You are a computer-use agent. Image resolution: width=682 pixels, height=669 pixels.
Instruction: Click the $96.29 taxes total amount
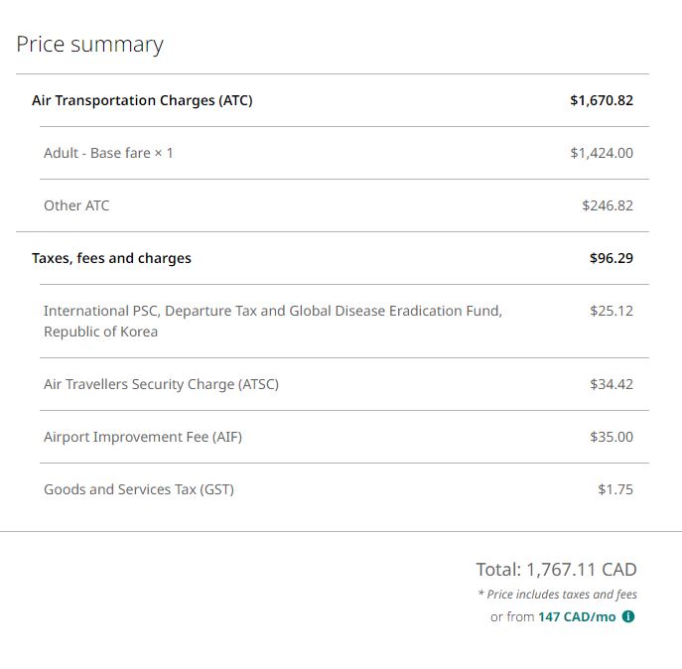tap(611, 258)
